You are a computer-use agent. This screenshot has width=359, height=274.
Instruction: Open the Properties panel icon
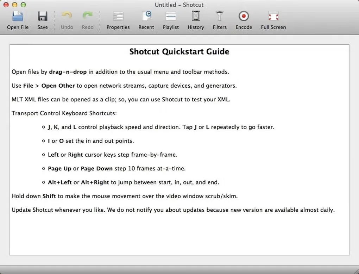point(118,16)
